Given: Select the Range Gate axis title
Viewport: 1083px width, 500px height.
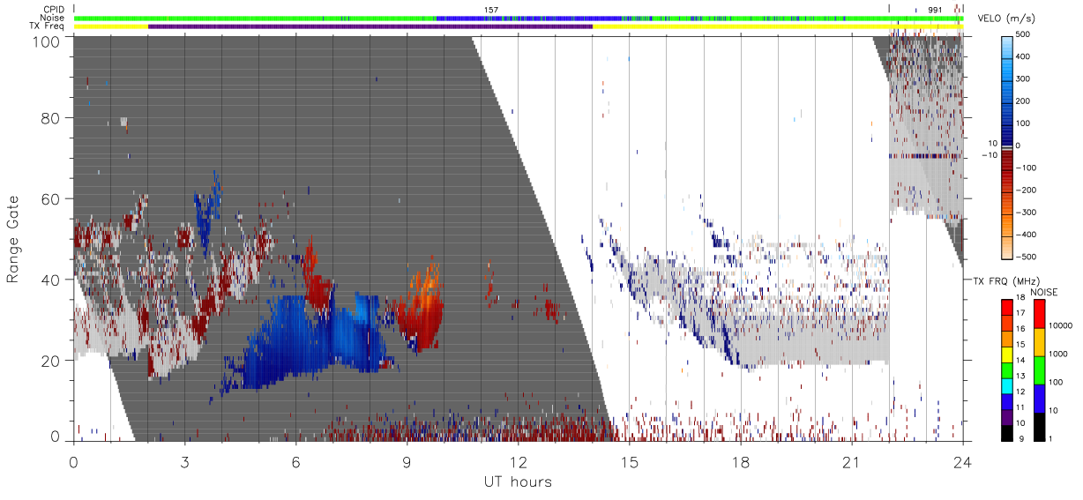Looking at the screenshot, I should 13,238.
